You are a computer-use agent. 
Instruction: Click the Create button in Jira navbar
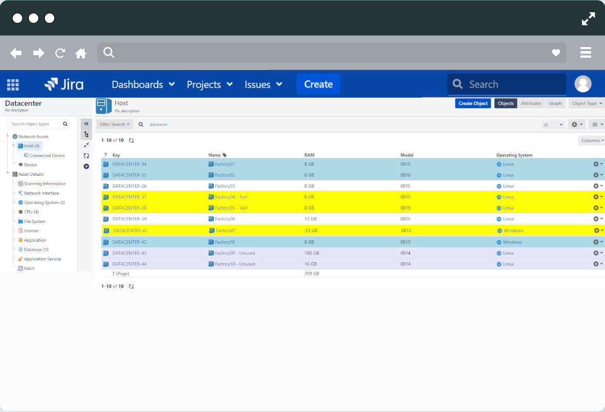pyautogui.click(x=318, y=84)
